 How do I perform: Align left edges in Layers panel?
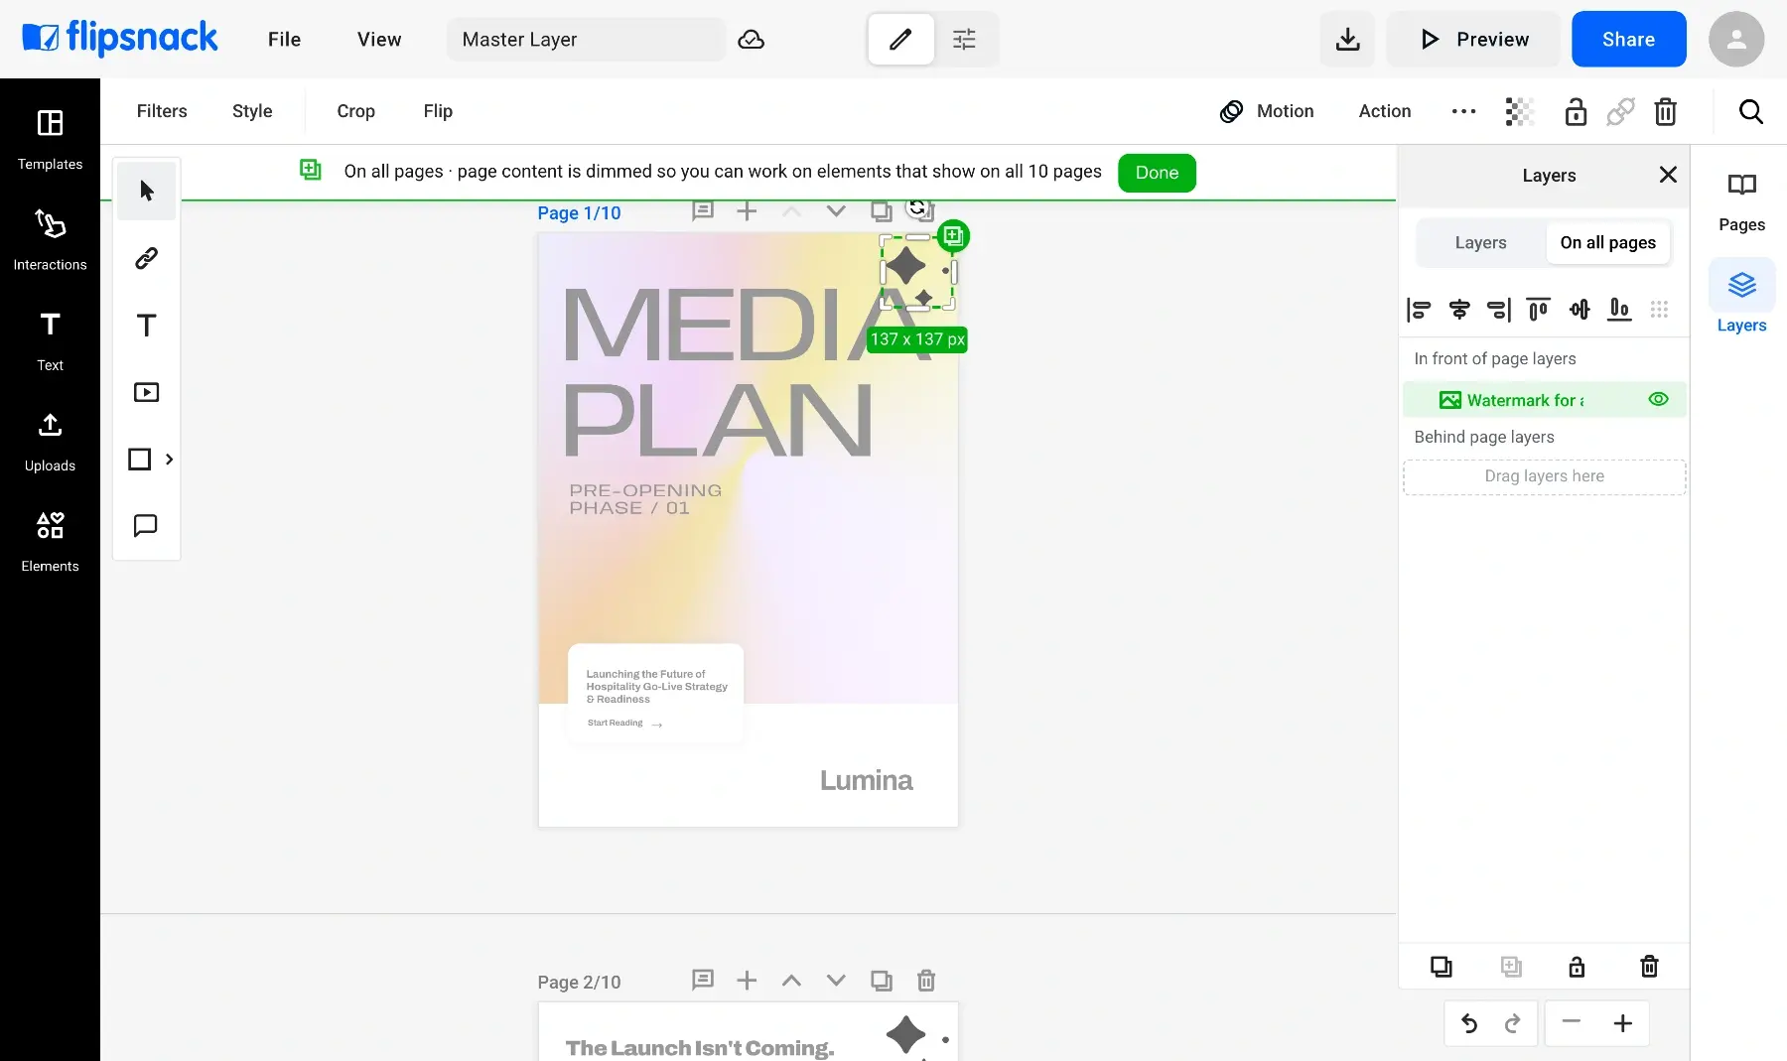1419,310
